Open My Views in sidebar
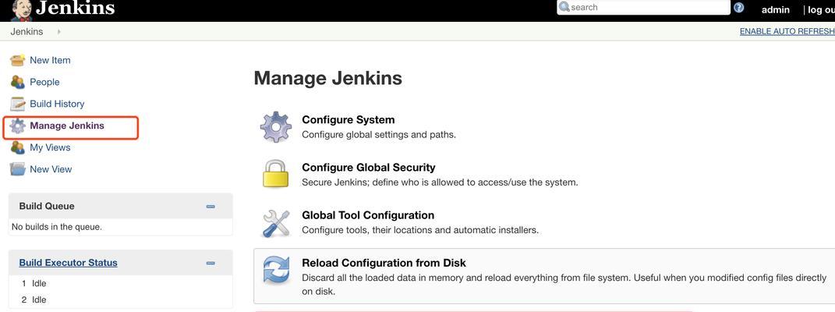Image resolution: width=835 pixels, height=312 pixels. 50,147
